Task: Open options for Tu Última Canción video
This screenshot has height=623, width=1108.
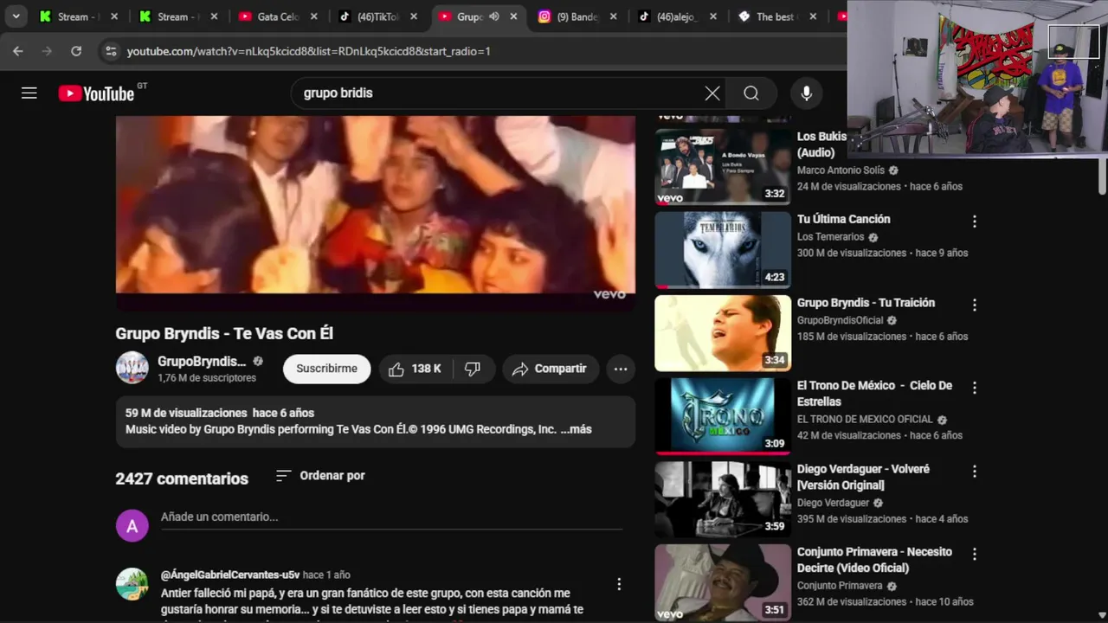Action: pos(975,222)
